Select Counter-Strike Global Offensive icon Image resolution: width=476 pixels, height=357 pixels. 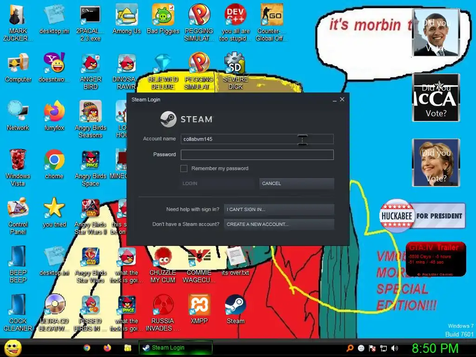coord(271,23)
